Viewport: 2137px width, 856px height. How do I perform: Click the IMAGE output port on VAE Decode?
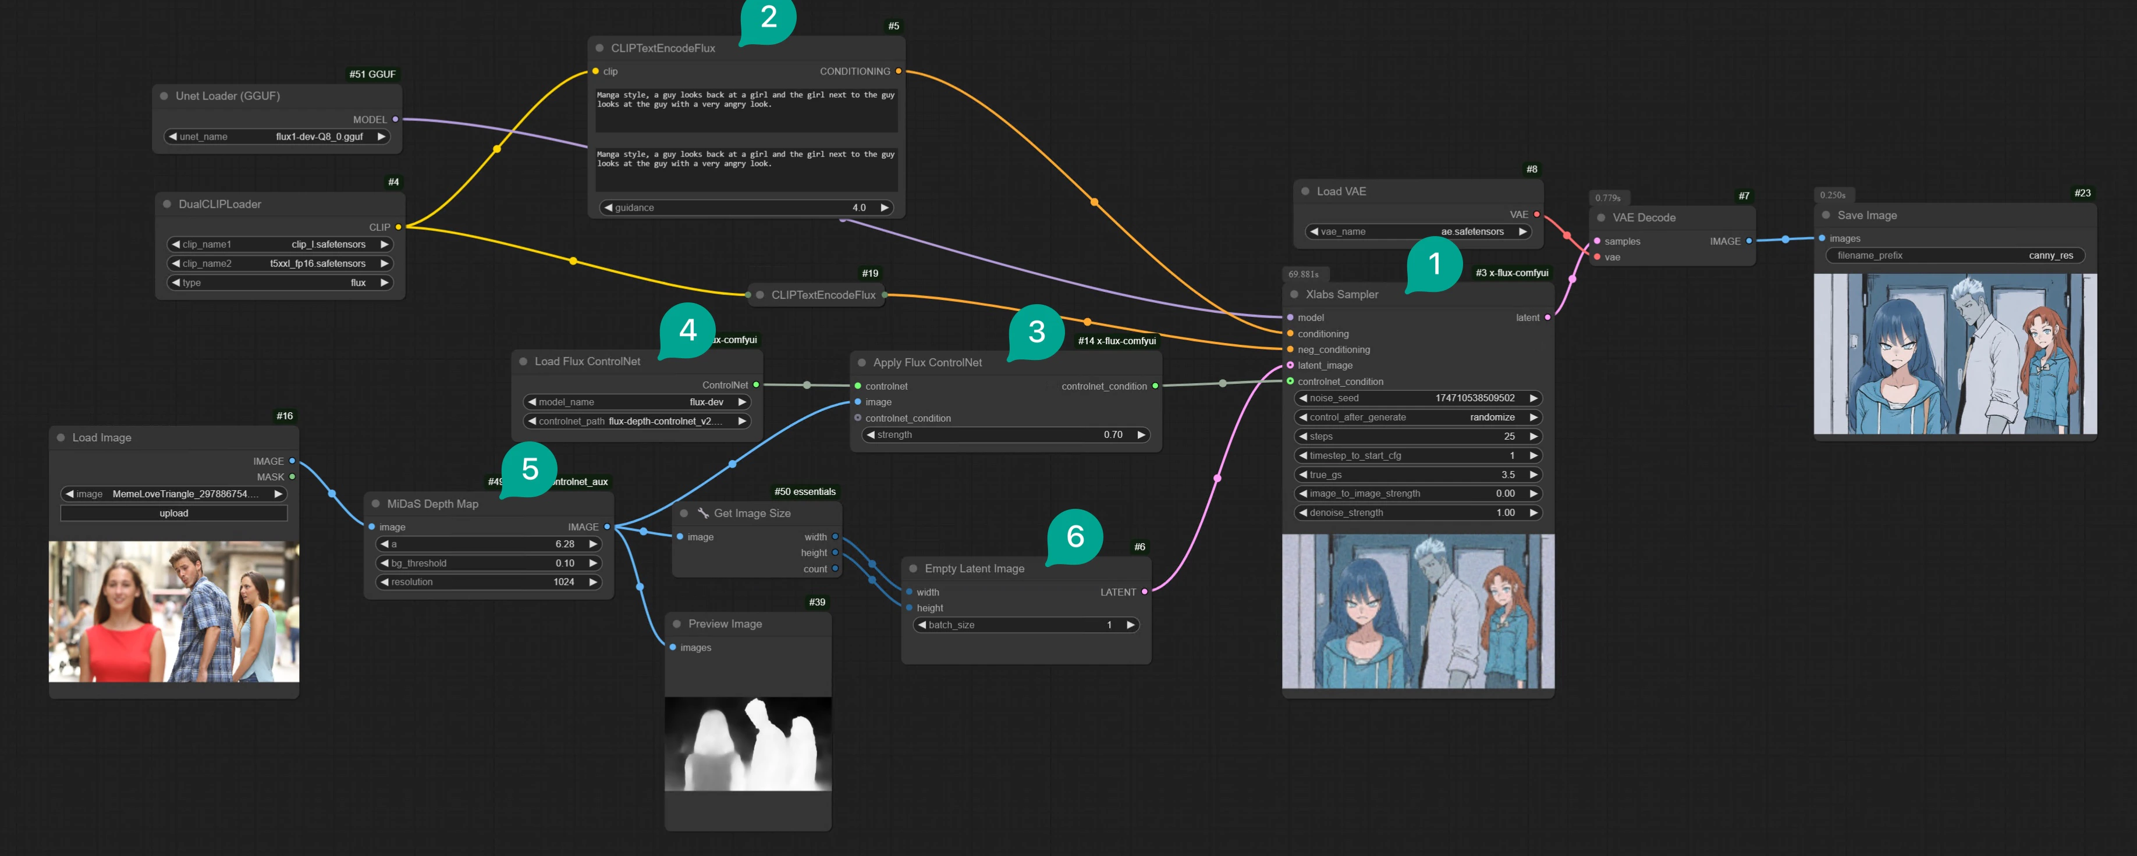1749,241
